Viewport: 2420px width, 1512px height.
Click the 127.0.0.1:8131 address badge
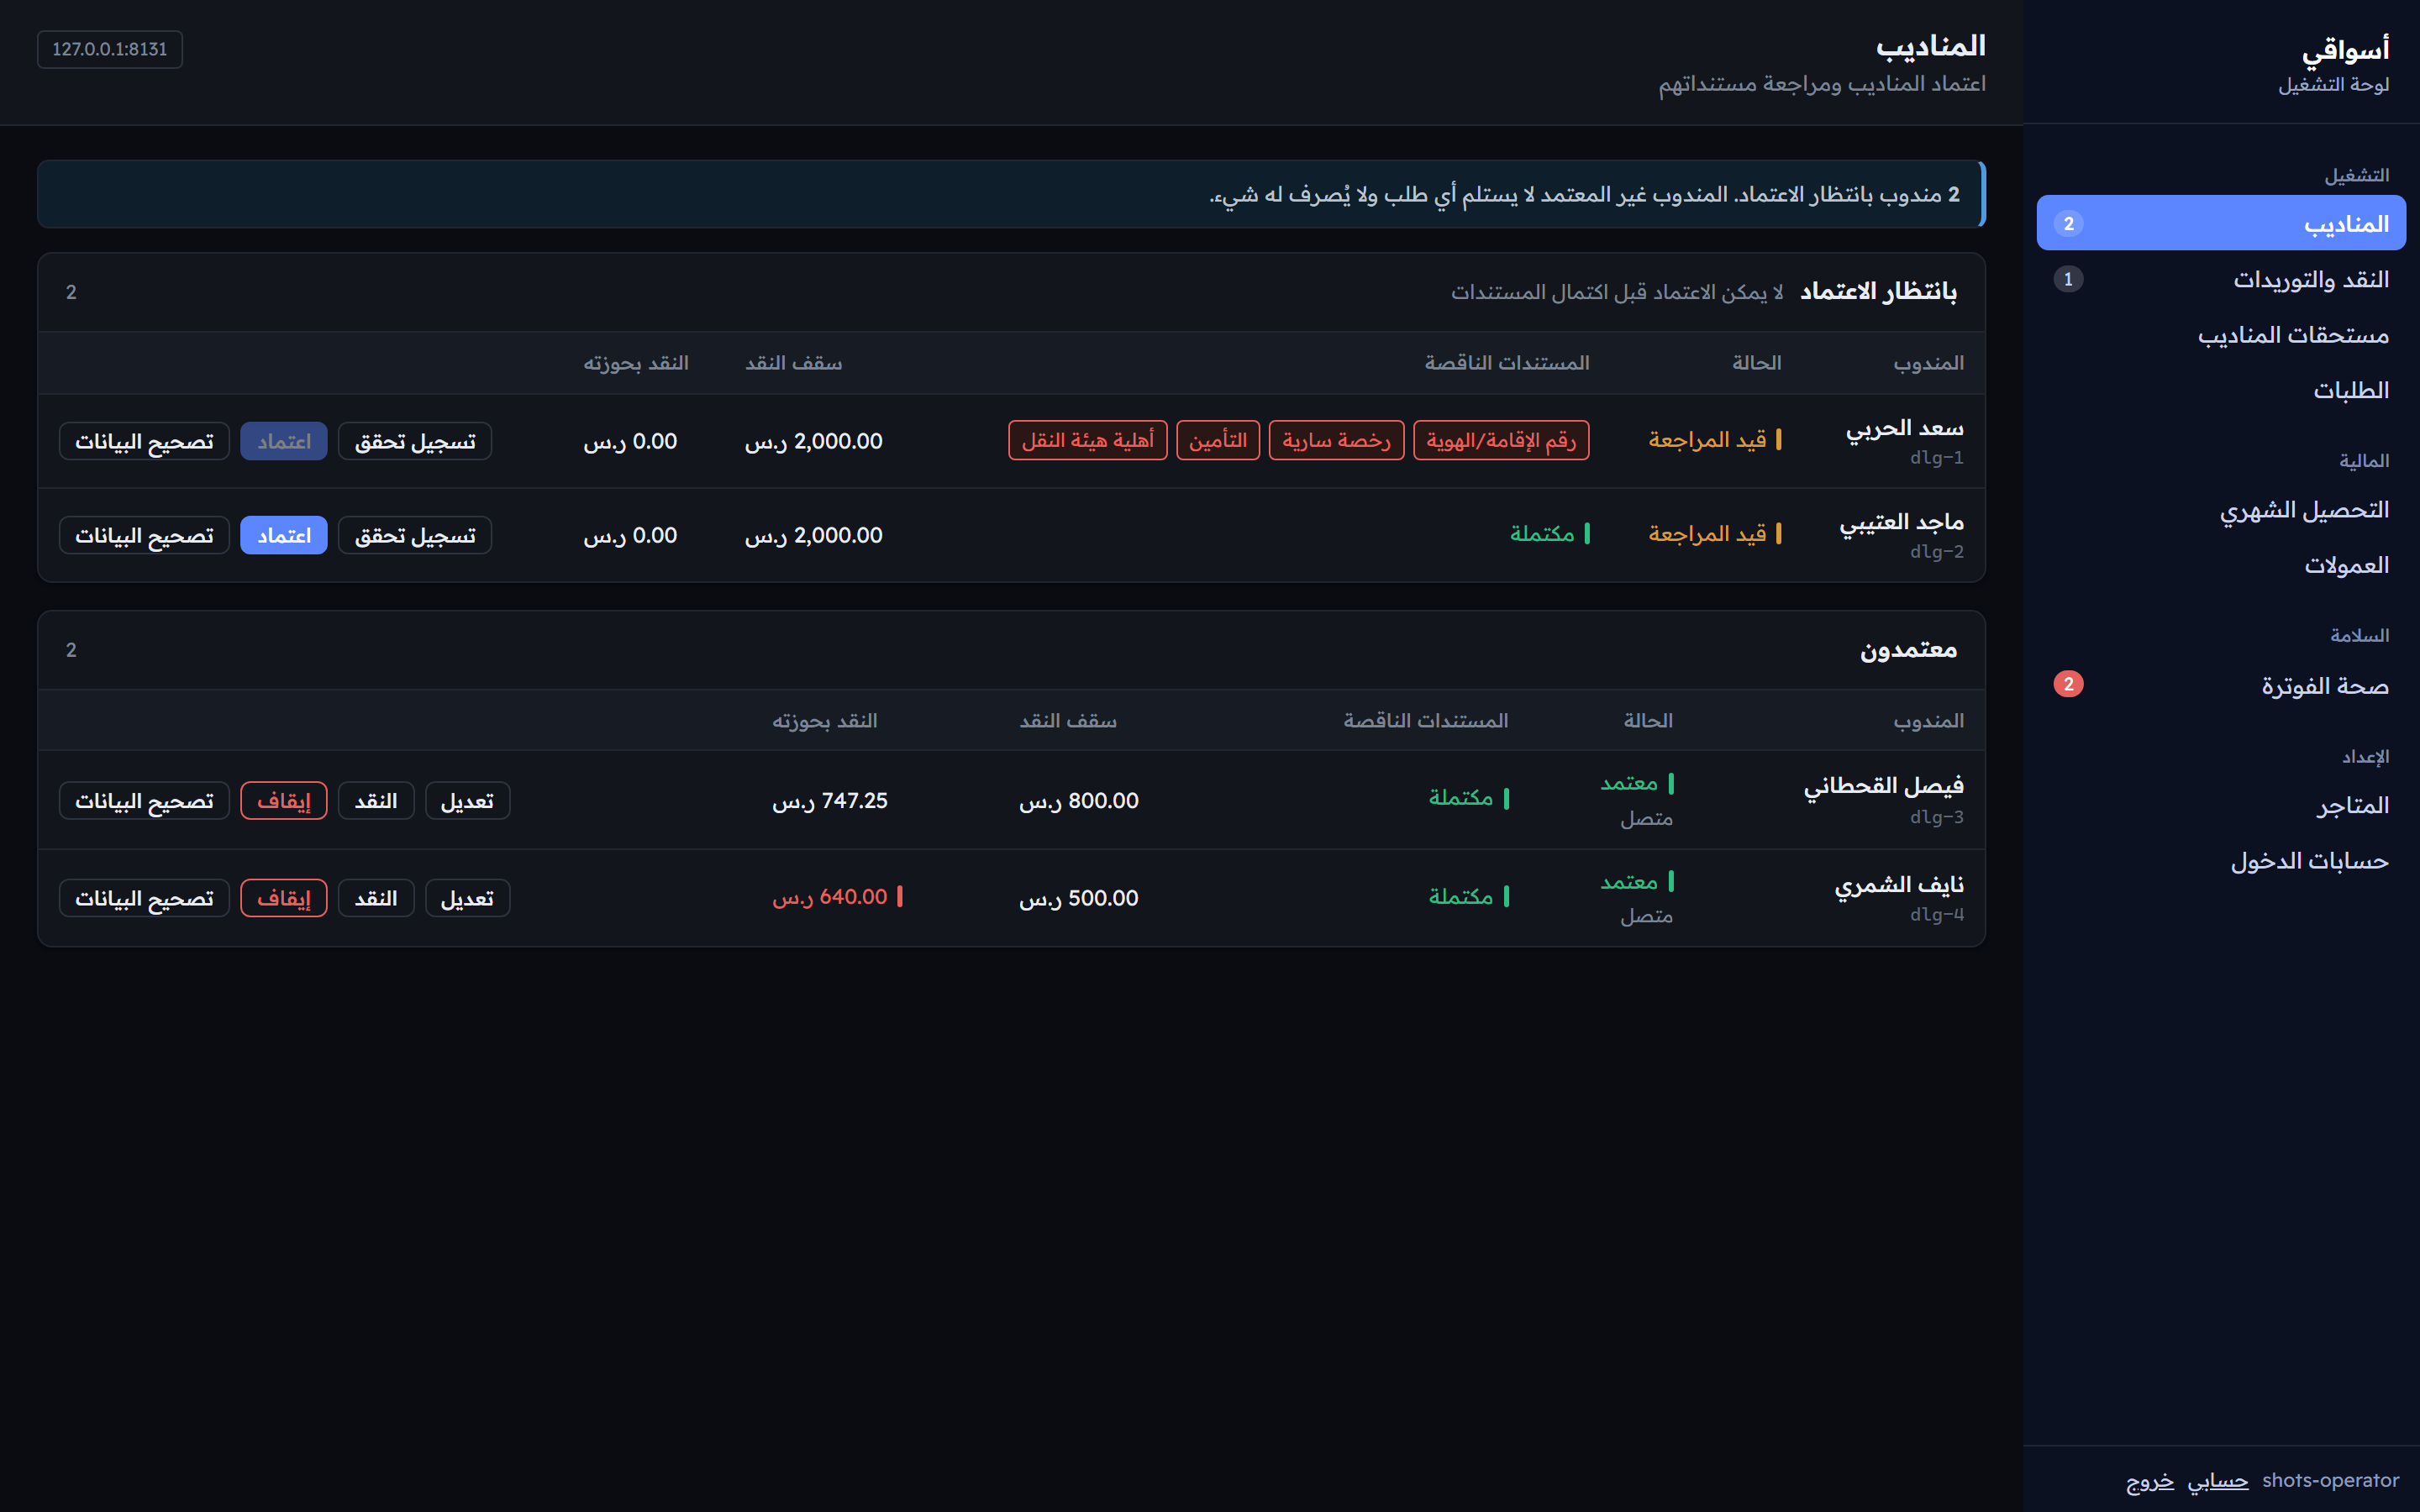coord(110,49)
